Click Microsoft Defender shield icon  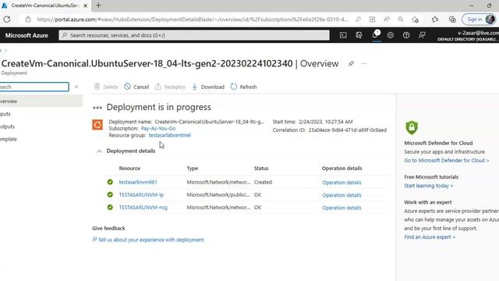pos(412,128)
